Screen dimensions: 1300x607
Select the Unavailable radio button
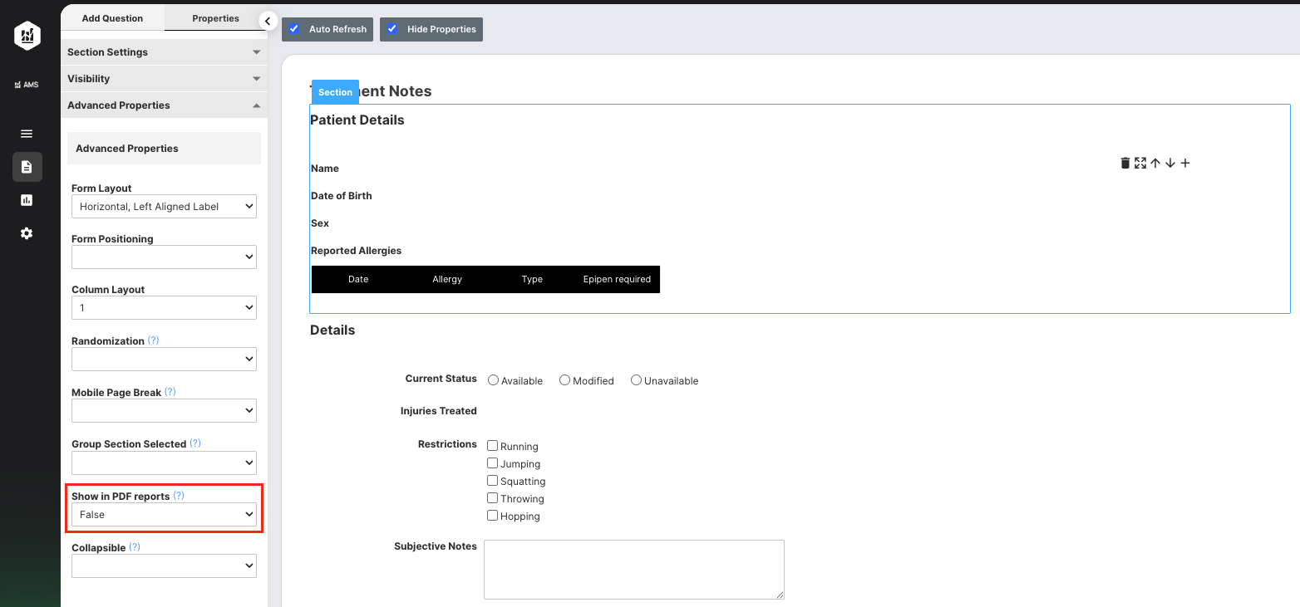pyautogui.click(x=636, y=380)
